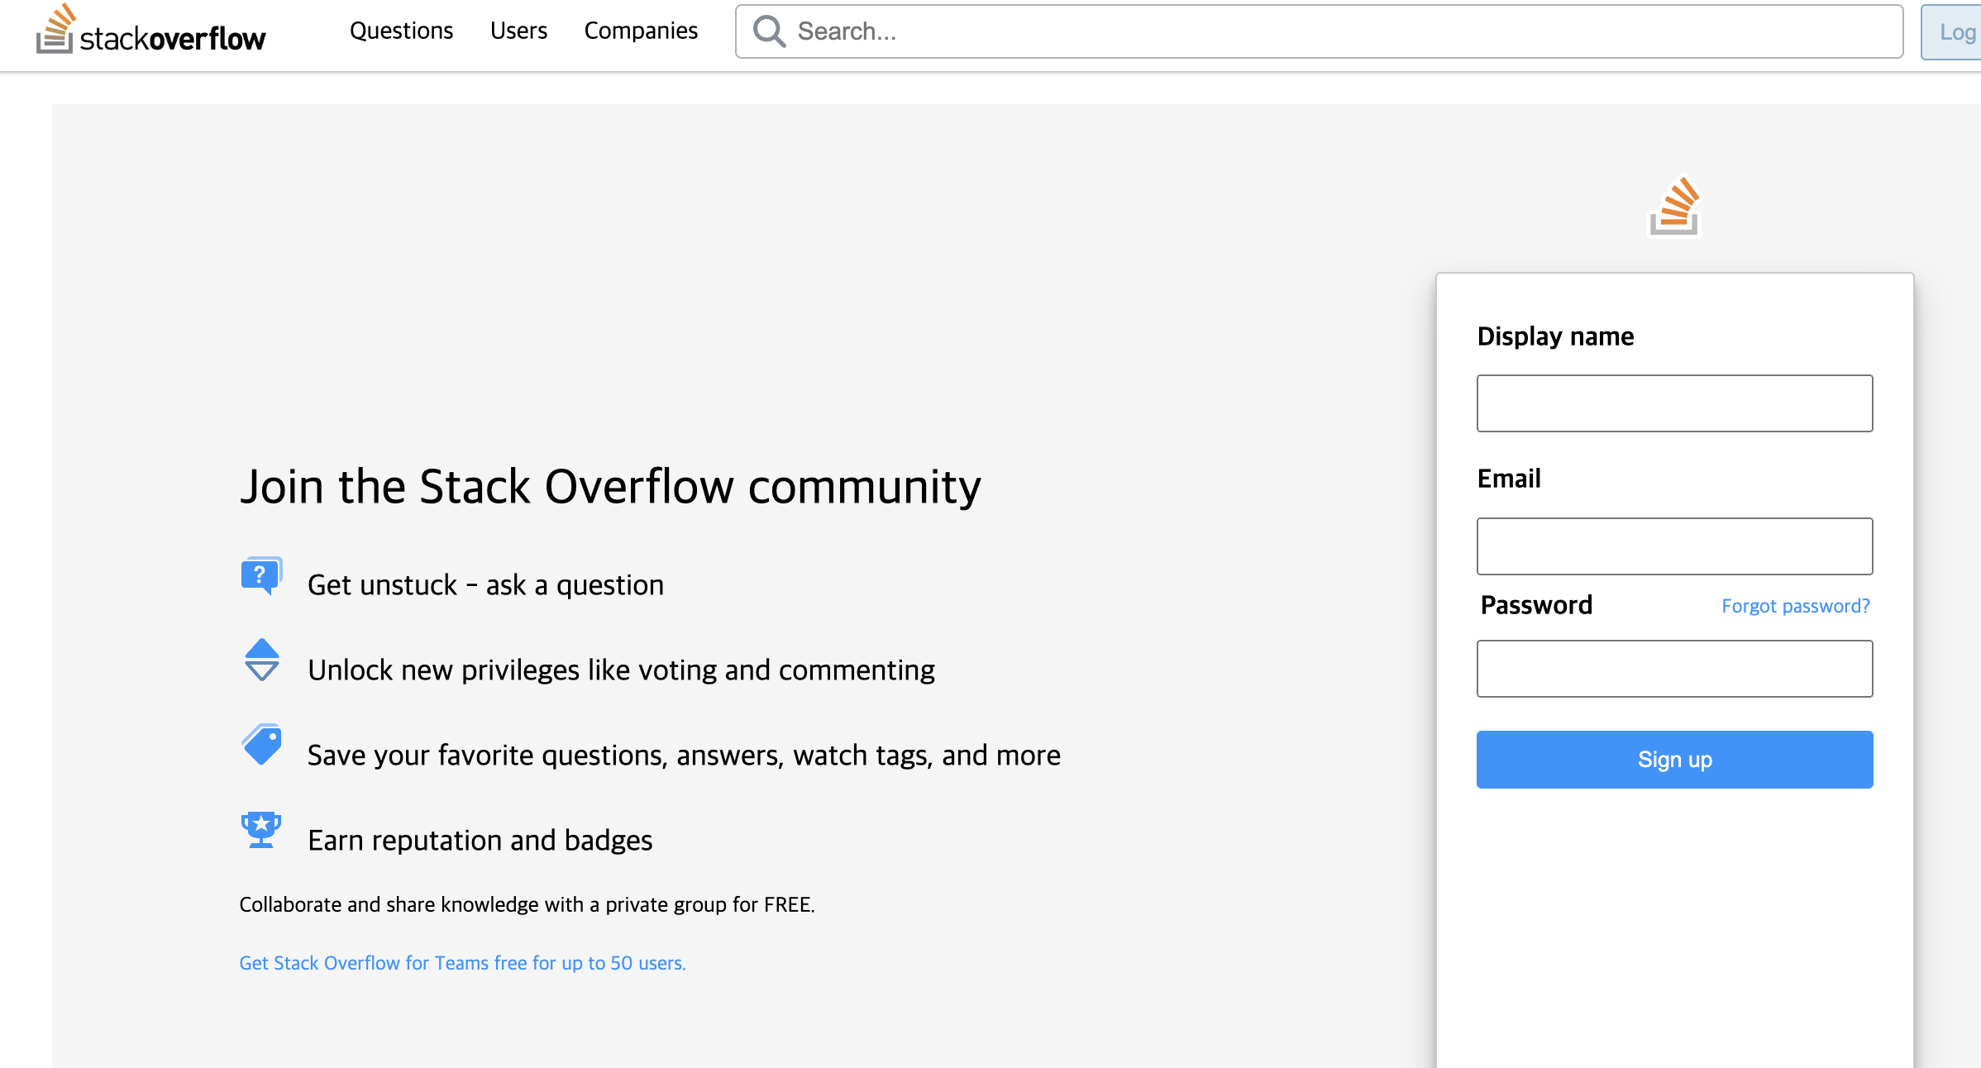Click the Password label
This screenshot has height=1068, width=1981.
[x=1536, y=605]
